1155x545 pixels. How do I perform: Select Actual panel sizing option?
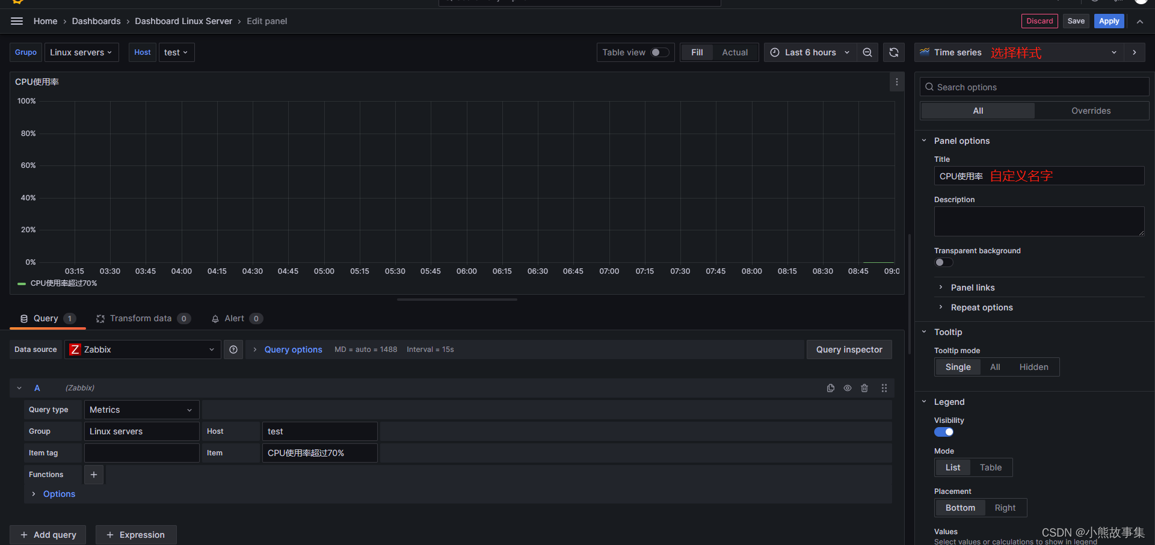[x=735, y=52]
